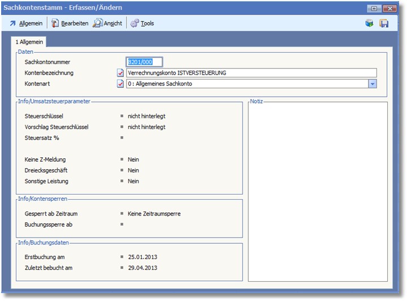Image resolution: width=407 pixels, height=301 pixels.
Task: Click the Sachkontonummer input field
Action: pyautogui.click(x=144, y=62)
